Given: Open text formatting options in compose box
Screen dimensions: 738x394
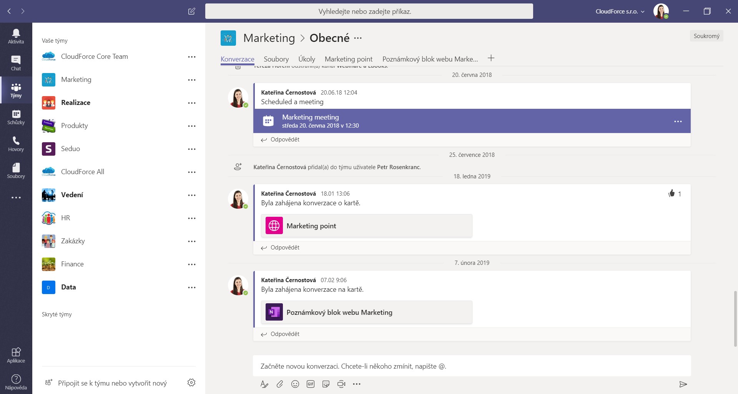Looking at the screenshot, I should click(264, 384).
